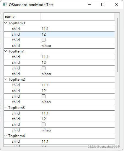Screen dimensions: 124x151
Task: Click 'nihao' value under TopItem1
Action: 46,74
